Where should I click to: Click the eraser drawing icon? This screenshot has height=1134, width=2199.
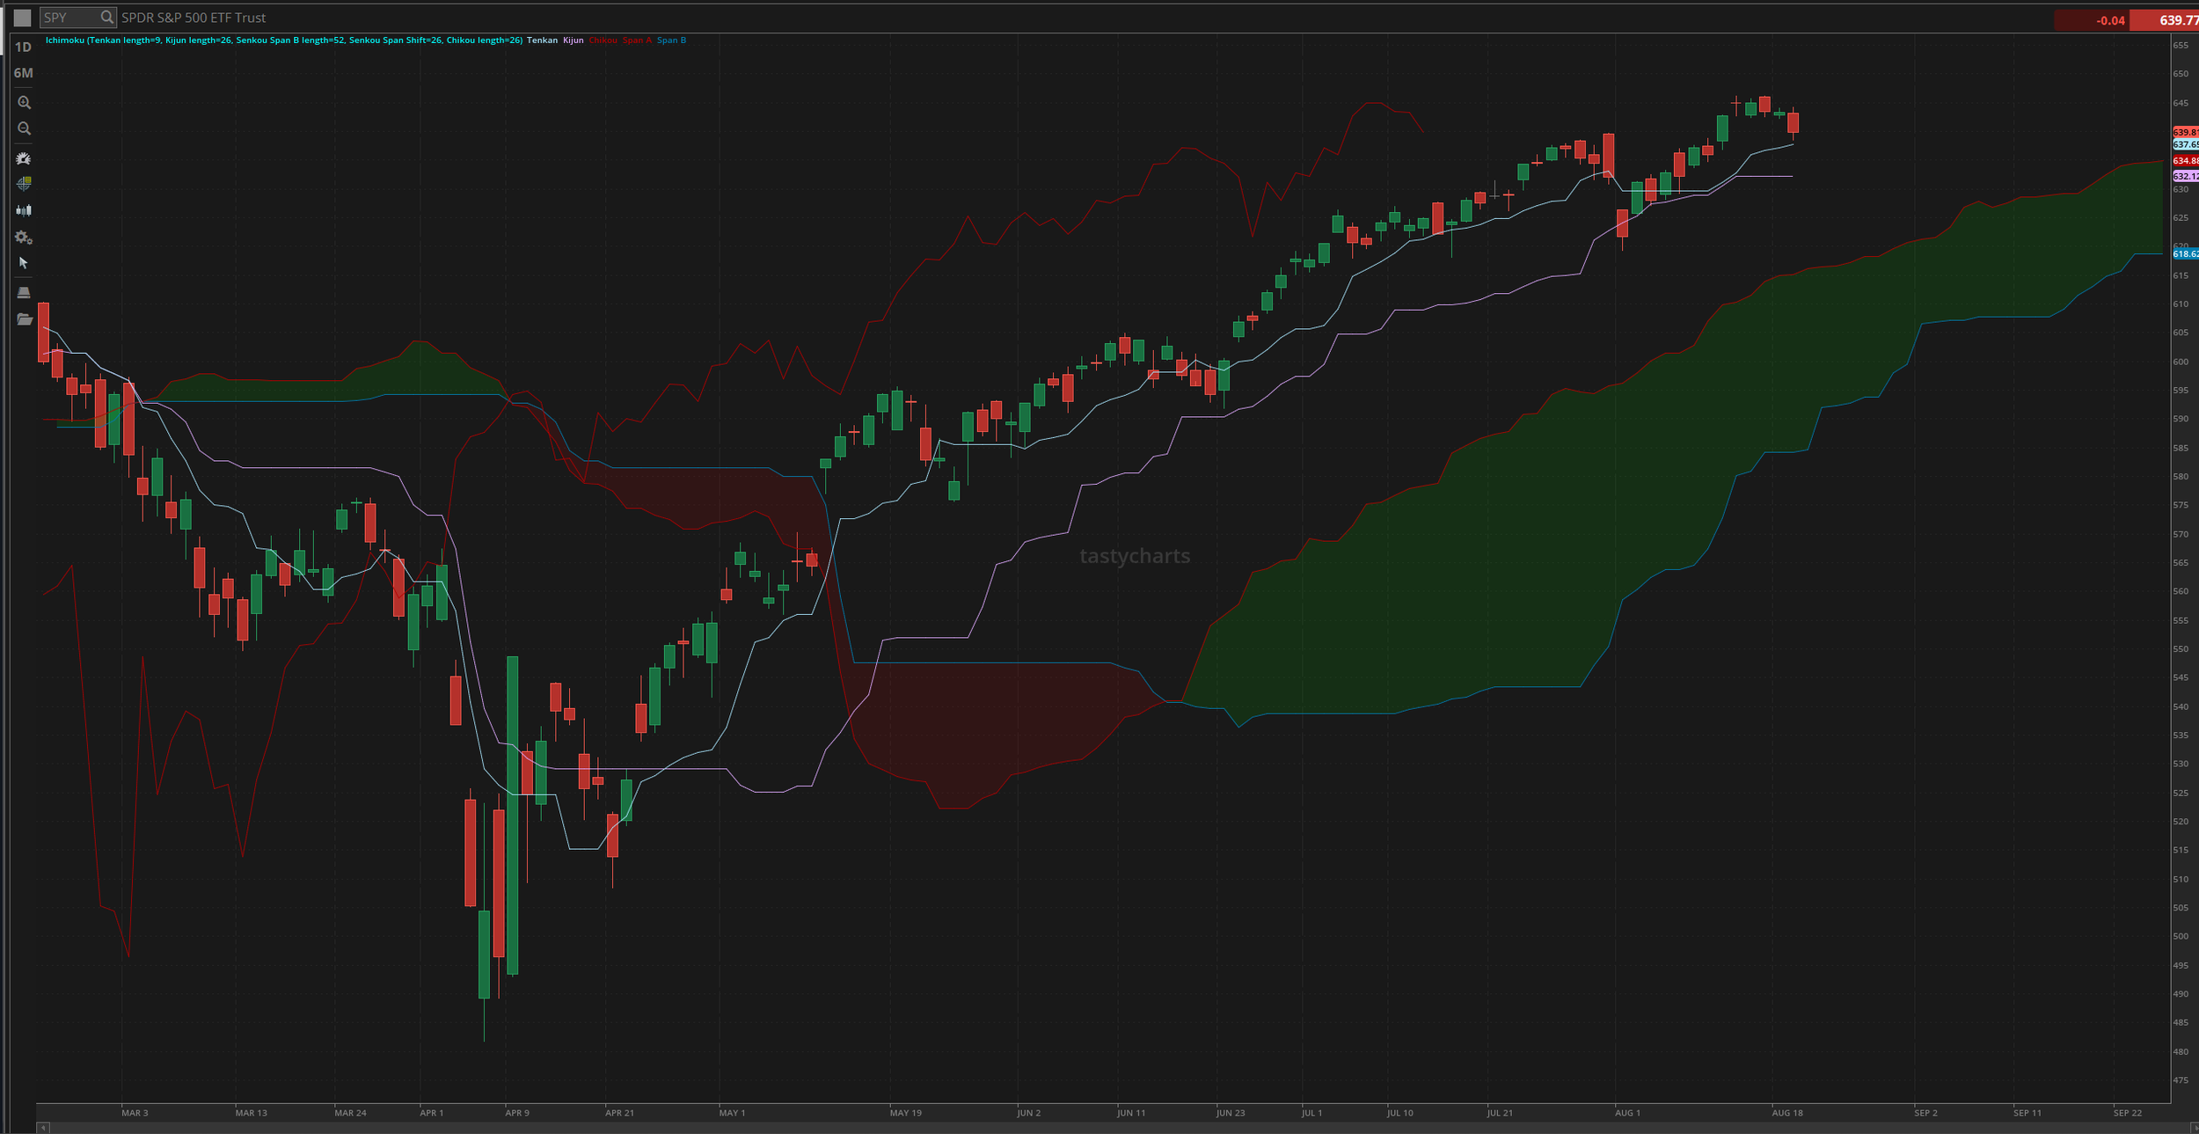click(x=24, y=292)
